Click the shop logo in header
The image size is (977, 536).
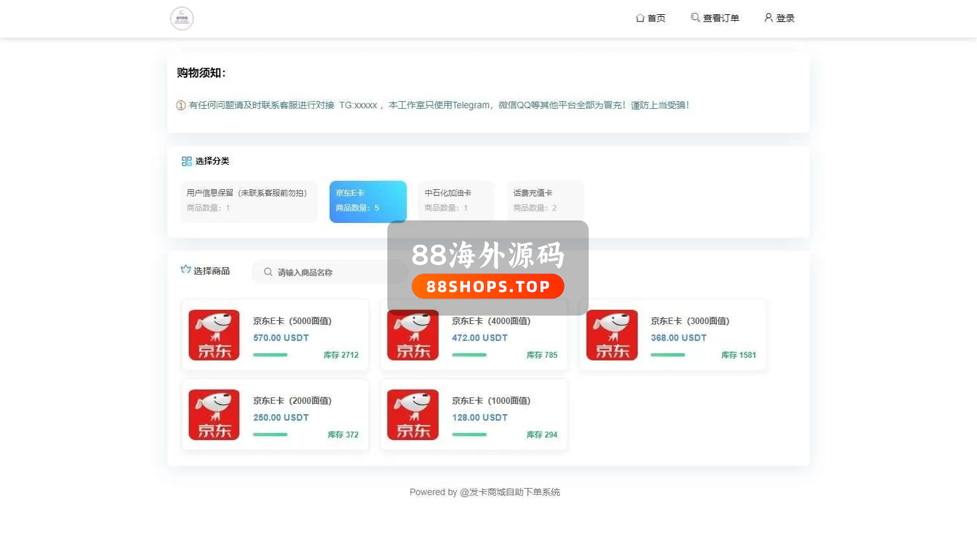[x=182, y=19]
